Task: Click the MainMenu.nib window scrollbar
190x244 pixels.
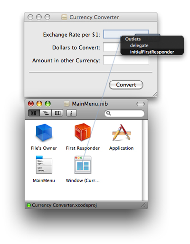Action: pyautogui.click(x=145, y=160)
